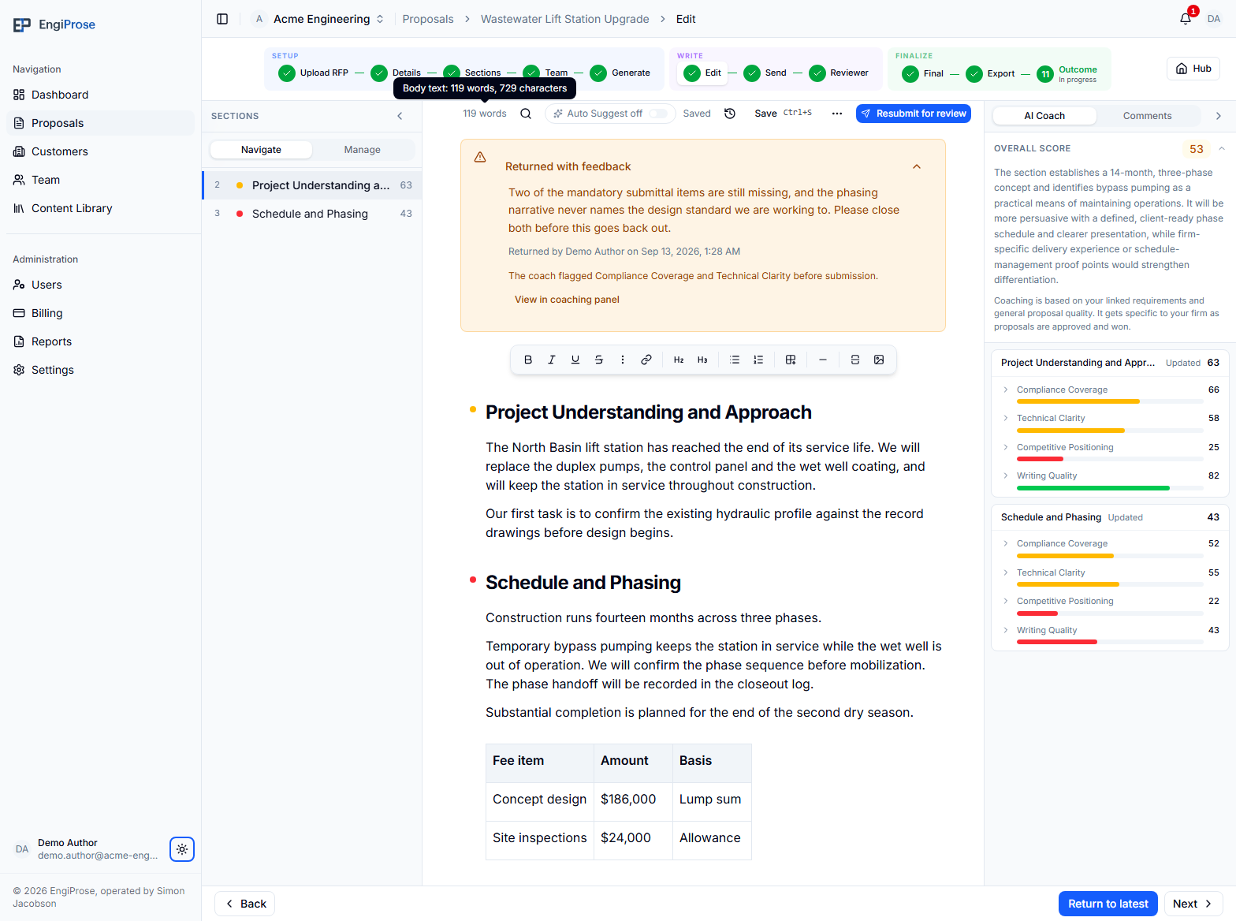Screen dimensions: 1236x921
Task: Click the search icon beside word count
Action: (526, 114)
